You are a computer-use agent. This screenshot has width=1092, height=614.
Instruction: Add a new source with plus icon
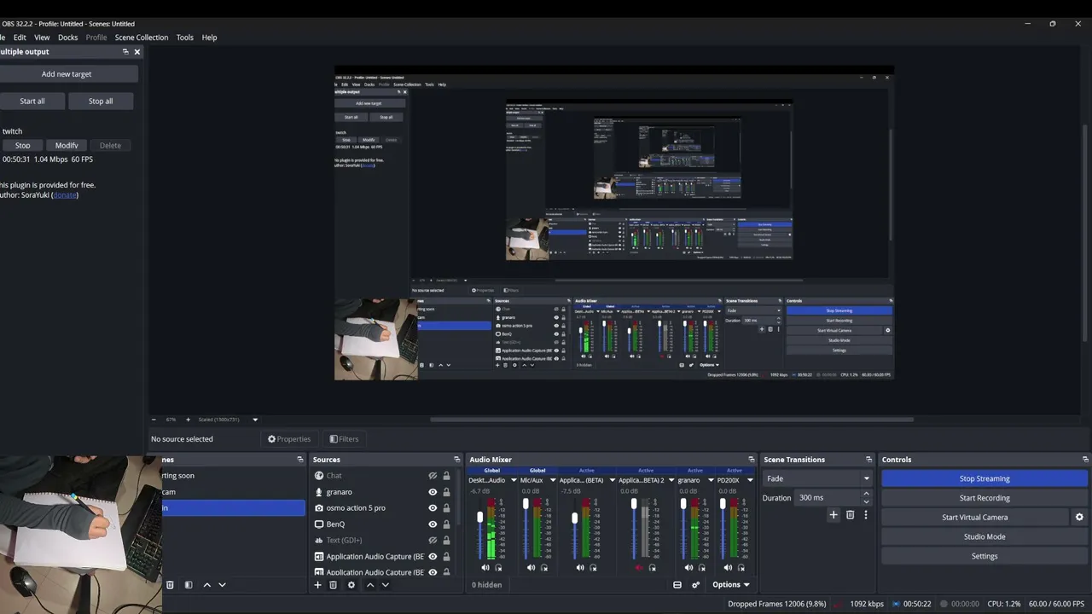coord(318,585)
